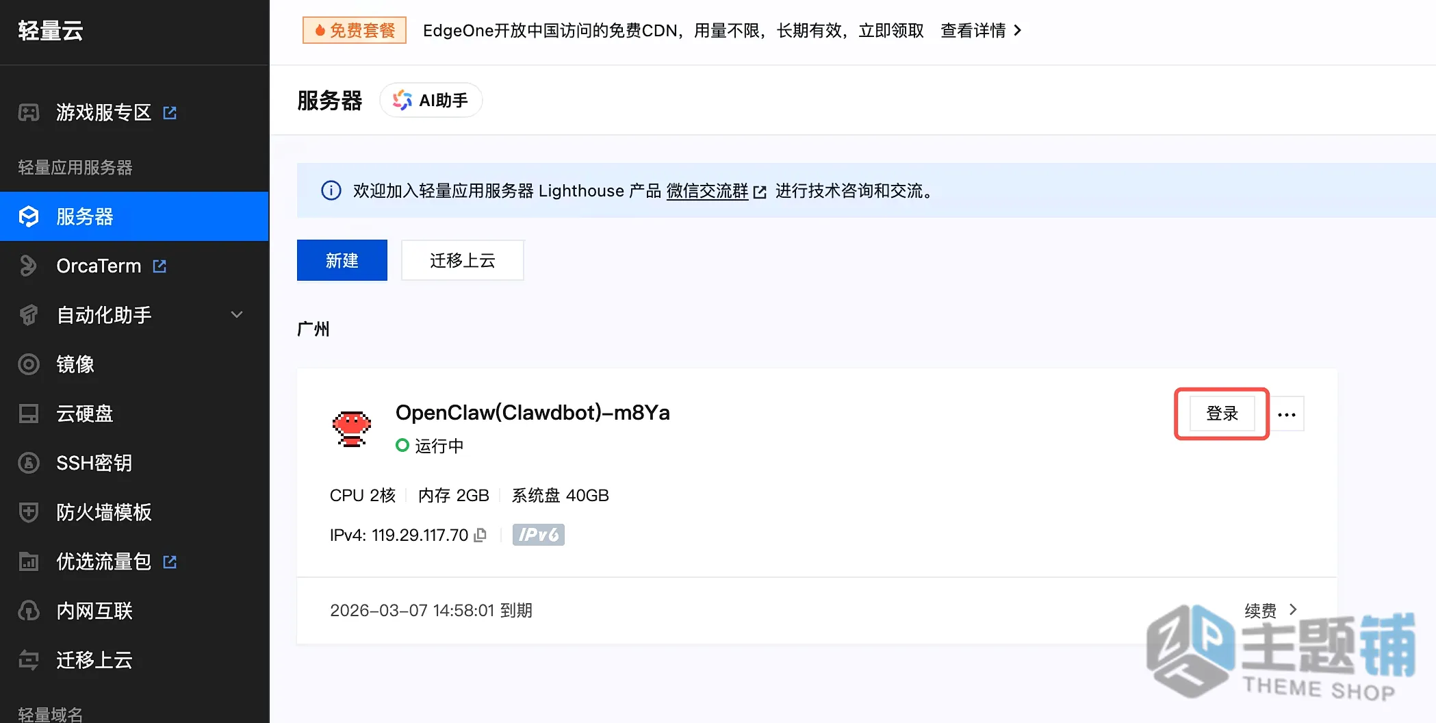
Task: Open the AI助手 button
Action: tap(431, 100)
